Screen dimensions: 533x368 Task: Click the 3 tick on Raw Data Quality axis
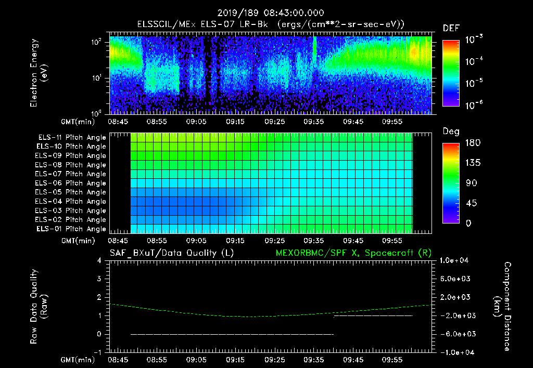click(x=99, y=279)
